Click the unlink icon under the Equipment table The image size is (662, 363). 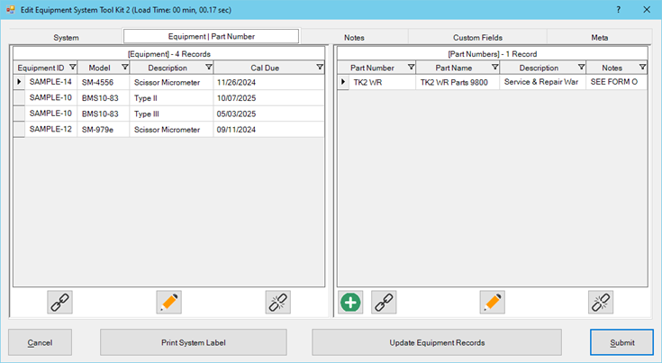(278, 303)
